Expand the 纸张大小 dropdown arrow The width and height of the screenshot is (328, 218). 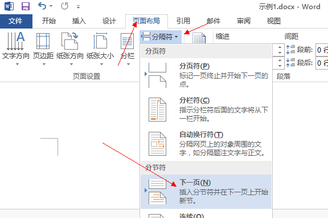tap(101, 64)
